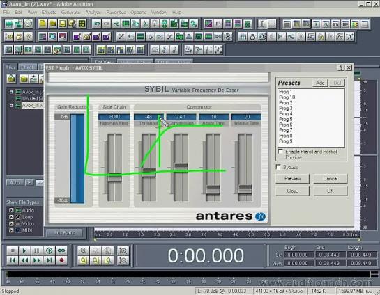Click the Close button in the plugin dialog
The height and width of the screenshot is (295, 380).
(293, 191)
